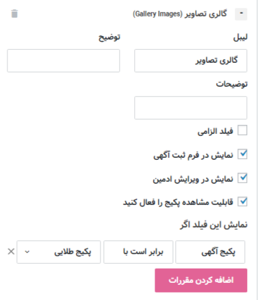This screenshot has width=258, height=300.
Task: Uncheck نمایش در فرم ثبت آگهی checkbox
Action: point(242,154)
